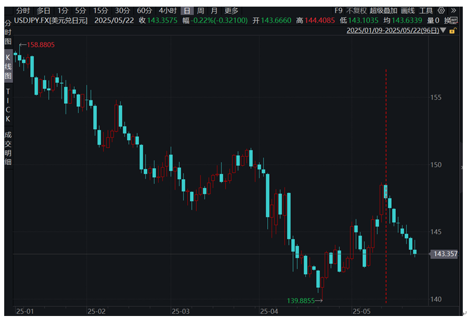Click the 2025/01/09-2025/05/22 date range link
Viewport: 467px width, 322px height.
point(393,31)
